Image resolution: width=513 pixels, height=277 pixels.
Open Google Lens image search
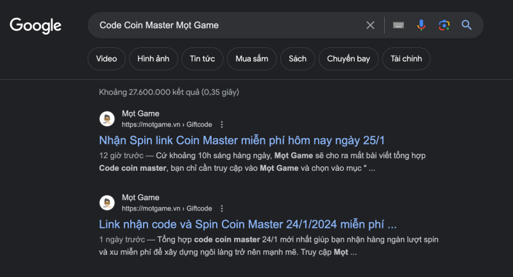tap(444, 25)
